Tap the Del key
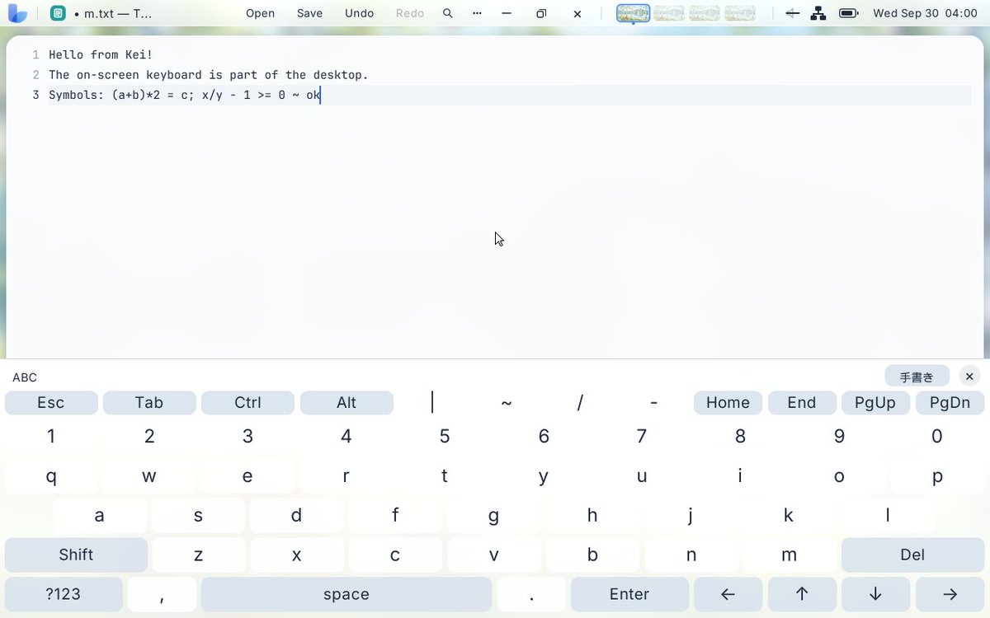 [x=912, y=555]
